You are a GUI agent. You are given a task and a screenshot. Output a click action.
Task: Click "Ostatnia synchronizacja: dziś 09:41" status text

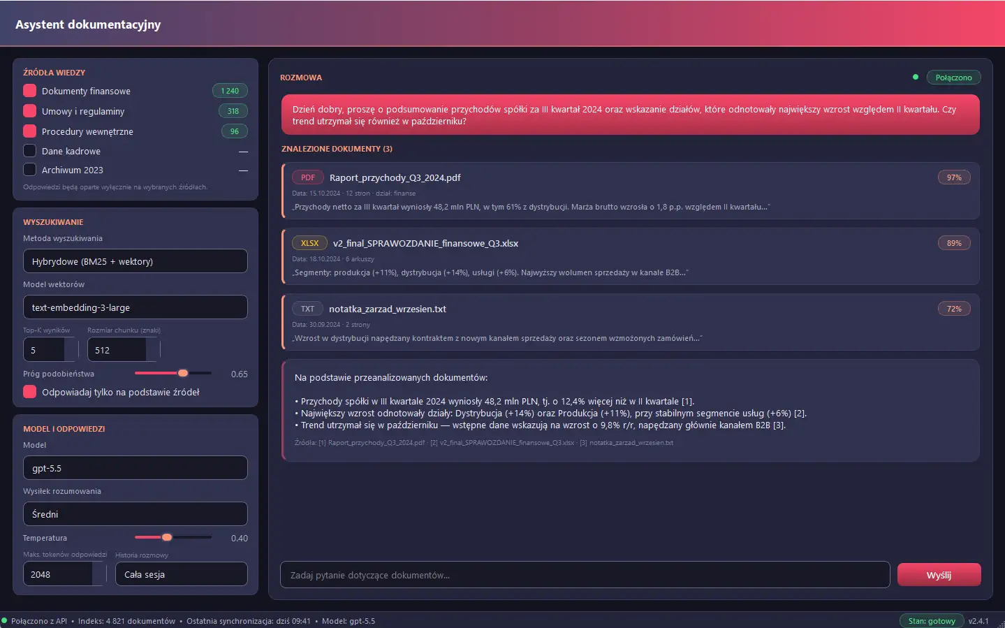pos(249,621)
